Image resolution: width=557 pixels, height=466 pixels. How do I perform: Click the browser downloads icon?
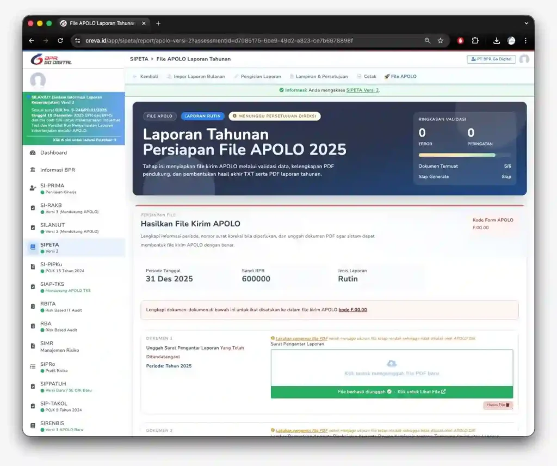(x=497, y=41)
